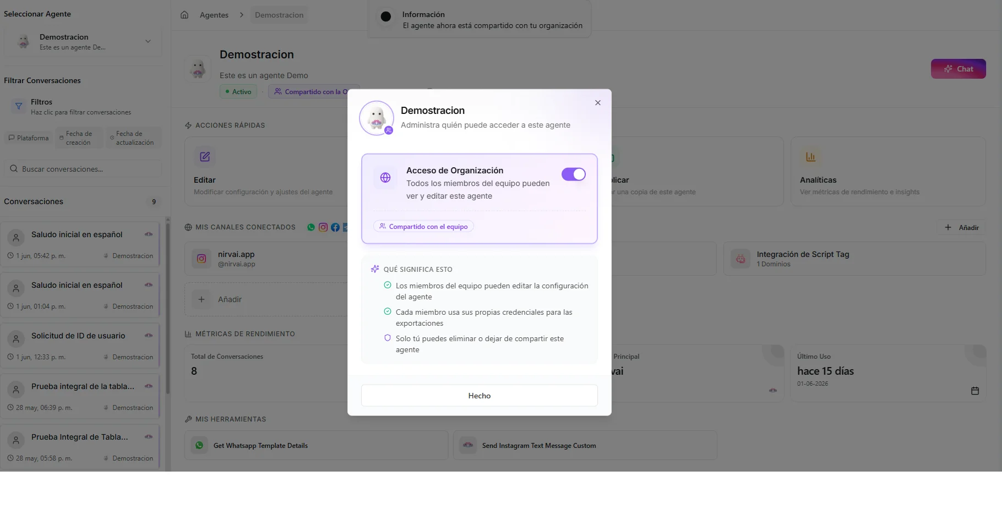Toggle the Acceso de Organización switch

(573, 174)
